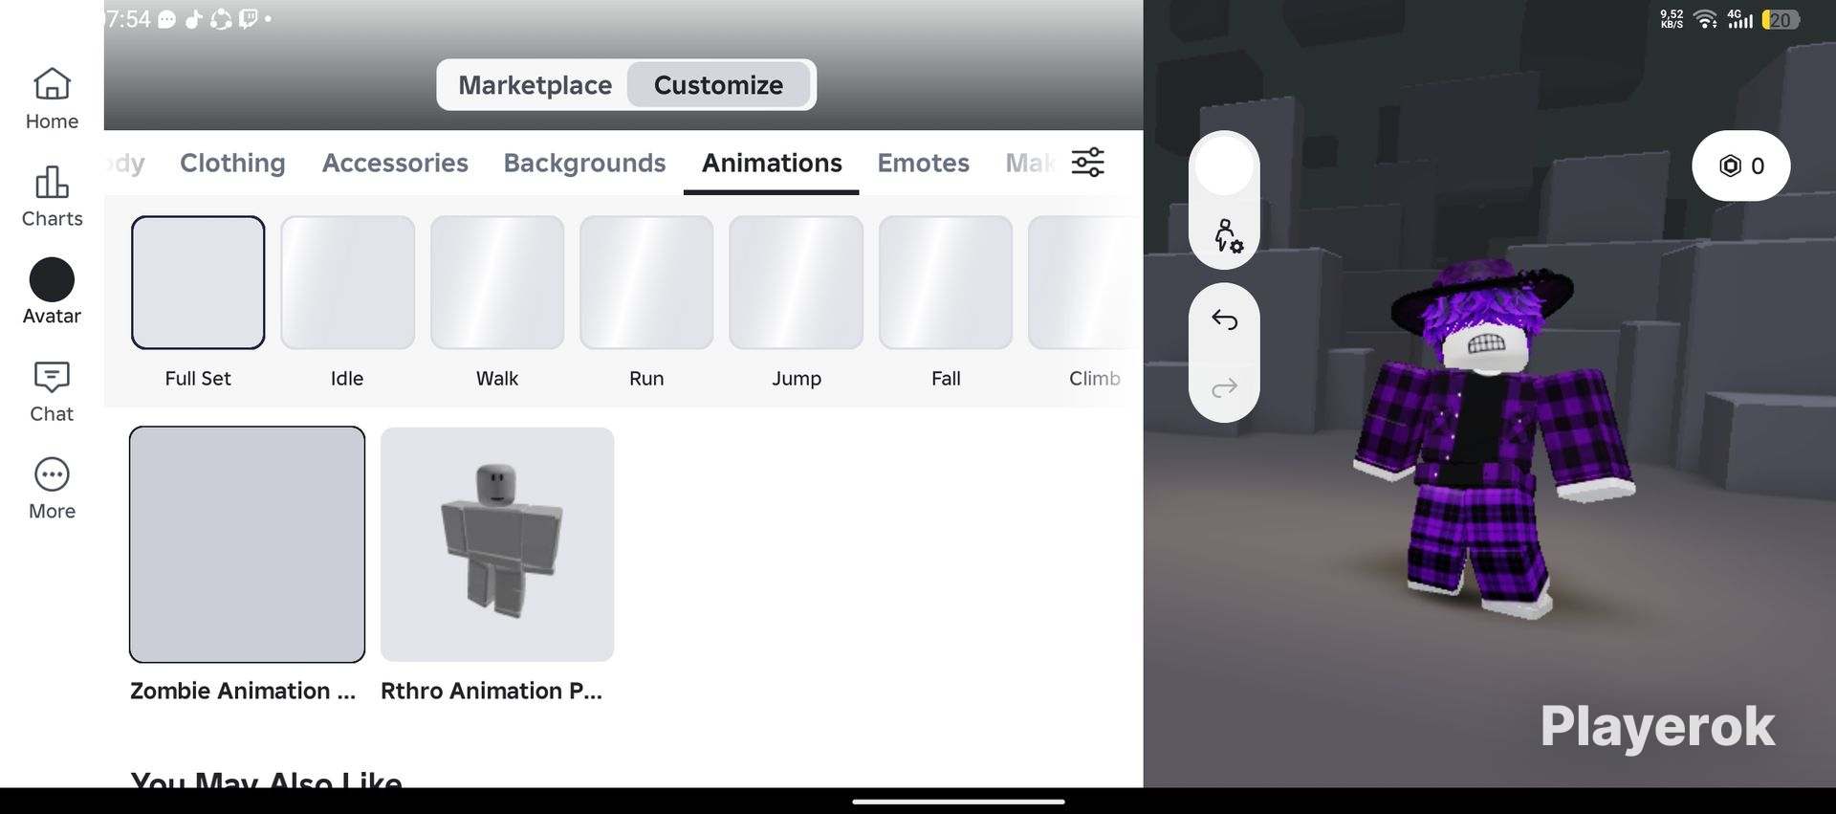
Task: Select the Full Set animation category
Action: [x=198, y=302]
